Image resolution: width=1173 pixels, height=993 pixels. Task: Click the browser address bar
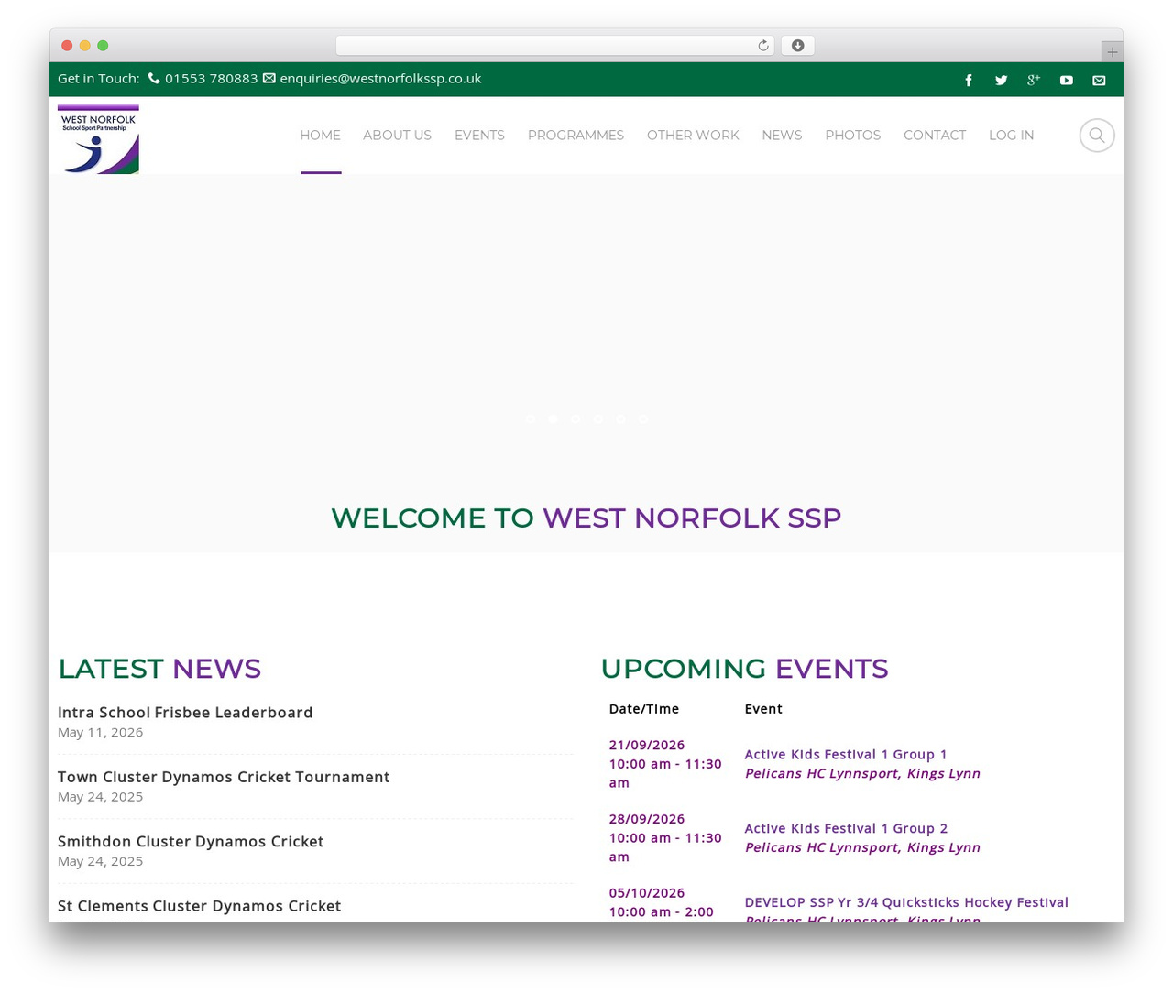tap(554, 46)
